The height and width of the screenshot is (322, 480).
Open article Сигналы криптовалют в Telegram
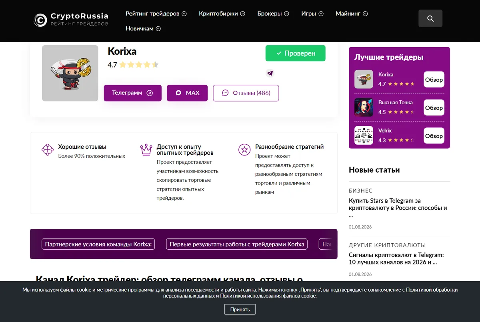pyautogui.click(x=396, y=258)
